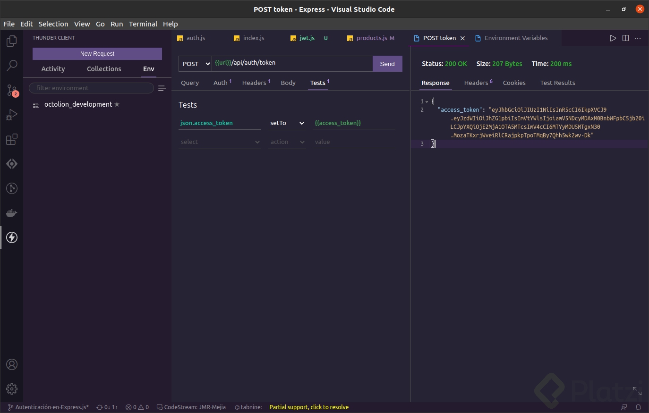Synchronize changes from the status bar
The height and width of the screenshot is (413, 649).
(x=107, y=407)
